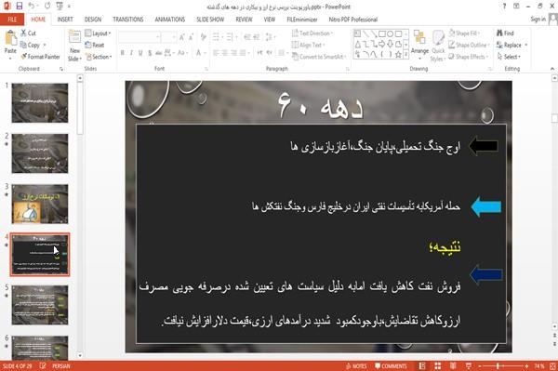
Task: Select the rectangle shape in shapes gallery
Action: [x=382, y=34]
